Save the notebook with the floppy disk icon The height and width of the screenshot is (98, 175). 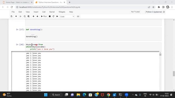pyautogui.click(x=11, y=16)
